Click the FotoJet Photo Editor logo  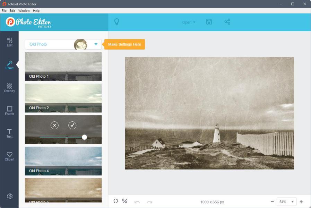28,22
